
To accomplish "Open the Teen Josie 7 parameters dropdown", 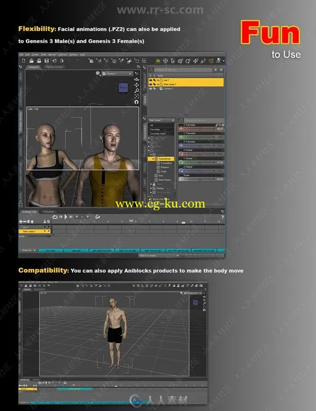I will (x=162, y=121).
